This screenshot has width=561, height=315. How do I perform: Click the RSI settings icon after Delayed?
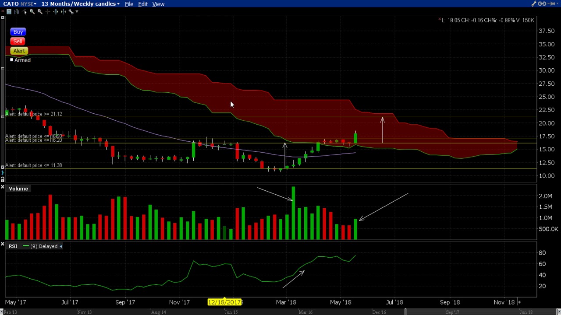coord(61,246)
